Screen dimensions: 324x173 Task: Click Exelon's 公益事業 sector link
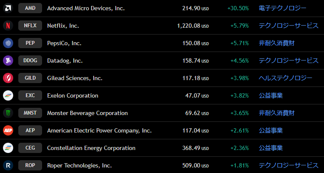click(271, 95)
